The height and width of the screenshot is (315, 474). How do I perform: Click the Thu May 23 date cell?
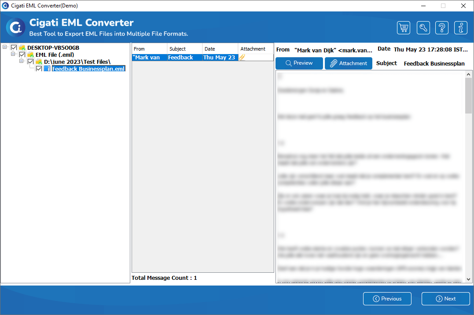pos(220,58)
